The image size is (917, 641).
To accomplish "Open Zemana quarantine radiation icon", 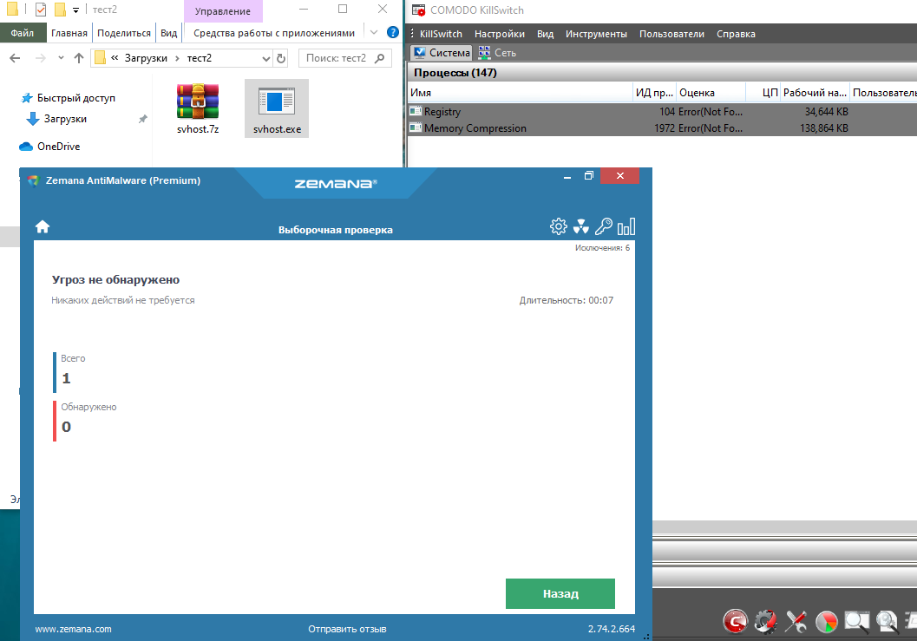I will pyautogui.click(x=580, y=226).
